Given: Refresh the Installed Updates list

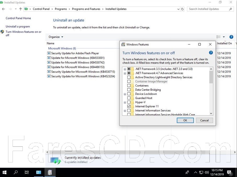Looking at the screenshot, I should (x=182, y=9).
